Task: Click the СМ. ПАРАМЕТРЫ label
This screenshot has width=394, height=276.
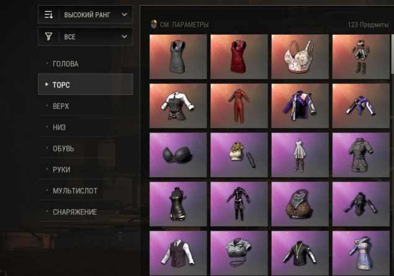Action: [184, 25]
